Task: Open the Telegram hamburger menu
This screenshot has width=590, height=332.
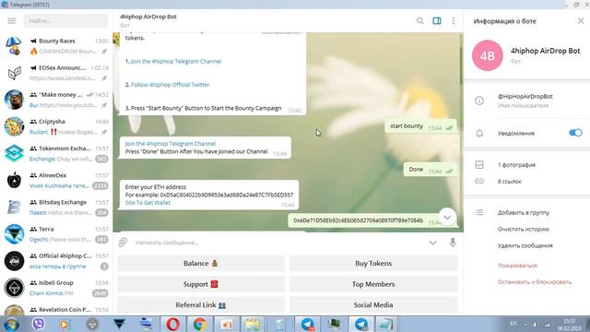Action: tap(12, 20)
